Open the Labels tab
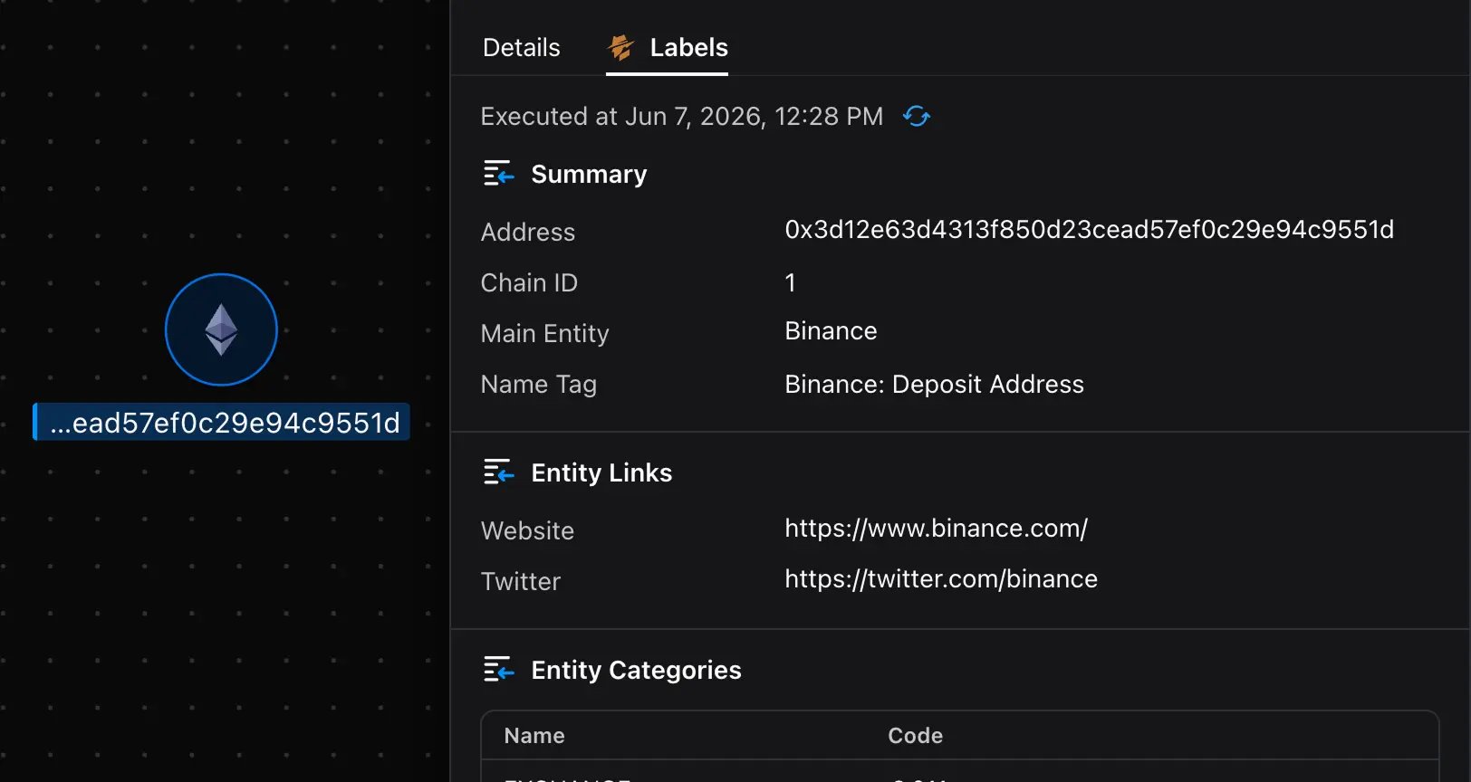1471x782 pixels. pyautogui.click(x=668, y=48)
